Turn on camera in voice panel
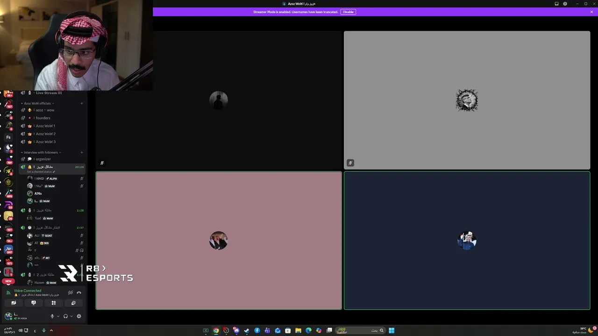 pyautogui.click(x=14, y=303)
